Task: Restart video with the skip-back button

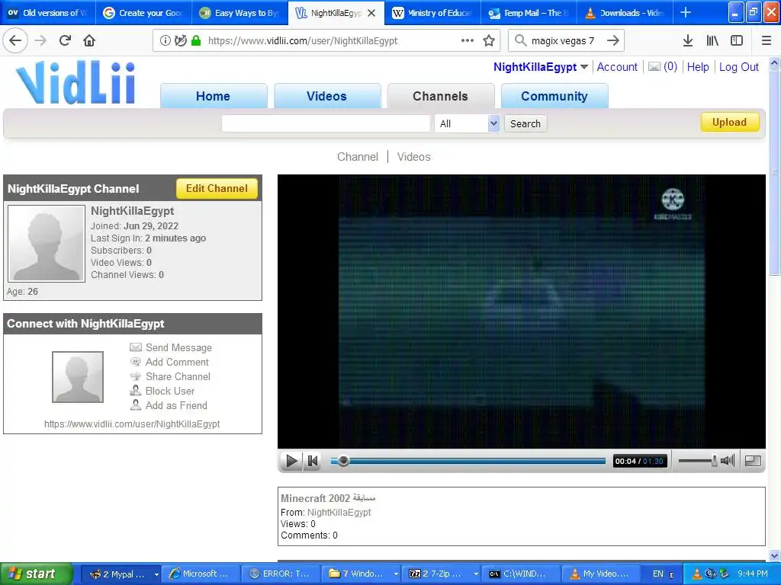Action: [x=313, y=461]
